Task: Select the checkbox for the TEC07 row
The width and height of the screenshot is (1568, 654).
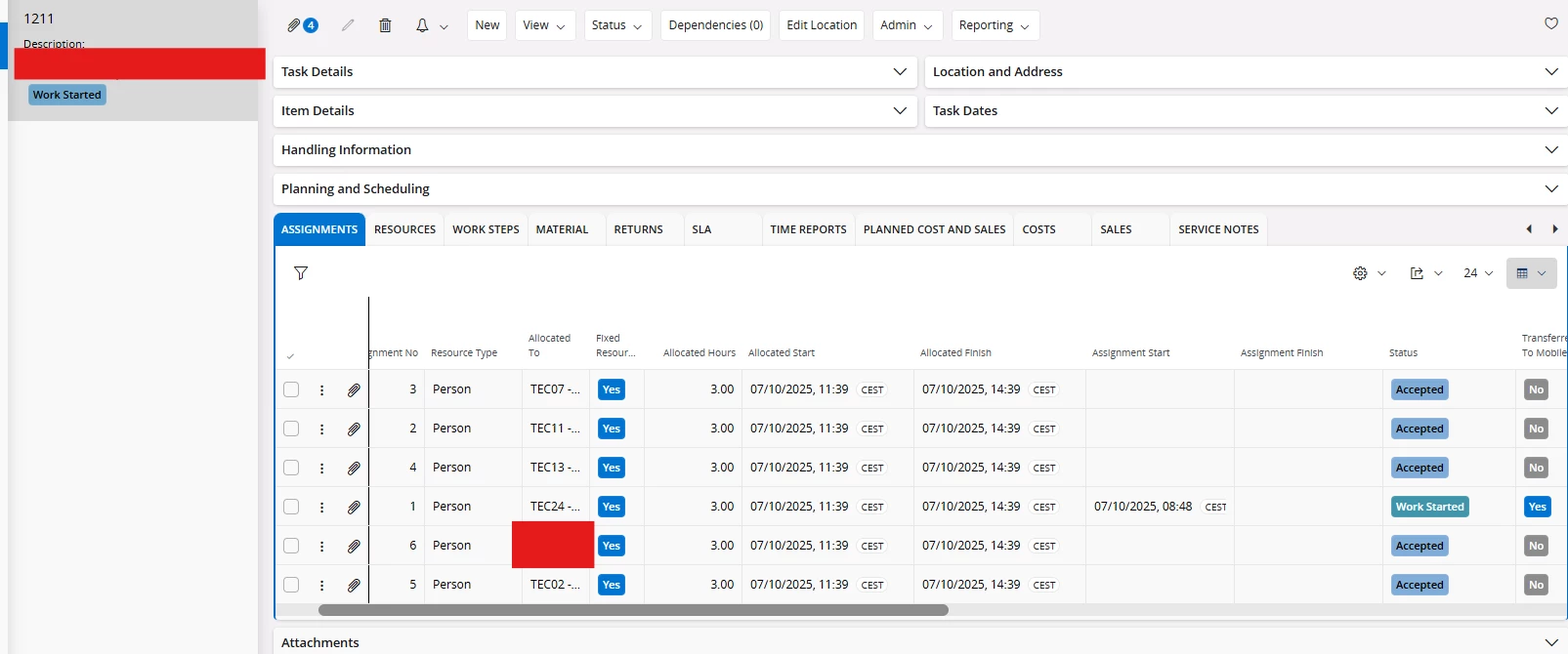Action: [x=291, y=389]
